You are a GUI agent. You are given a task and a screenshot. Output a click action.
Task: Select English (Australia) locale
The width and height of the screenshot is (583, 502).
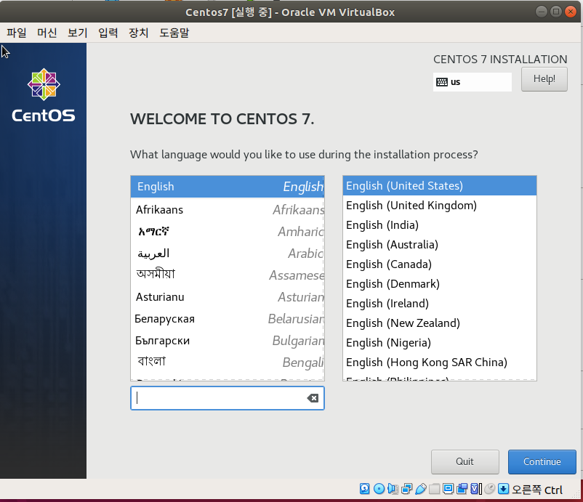tap(440, 245)
